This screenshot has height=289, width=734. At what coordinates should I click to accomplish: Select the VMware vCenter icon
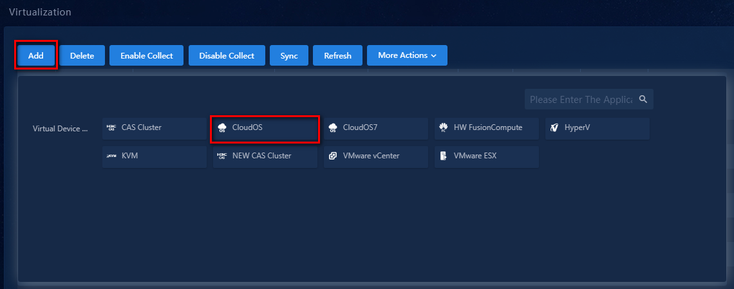coord(333,156)
